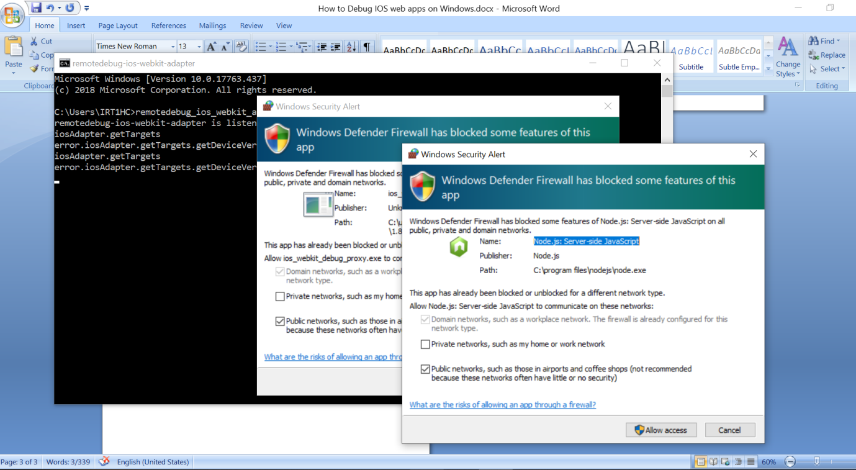The height and width of the screenshot is (470, 856).
Task: Check Private networks in ios_webkit_debug_proxy alert
Action: tap(280, 296)
